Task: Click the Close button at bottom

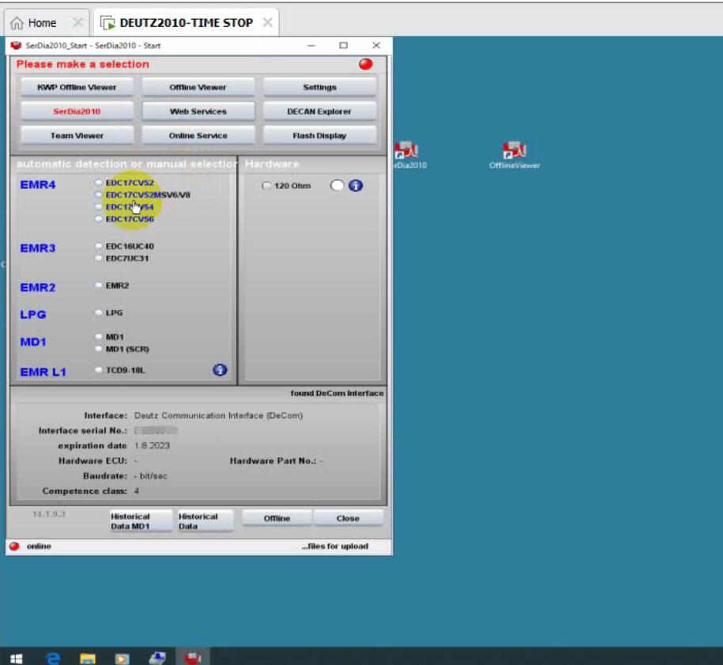Action: click(348, 518)
